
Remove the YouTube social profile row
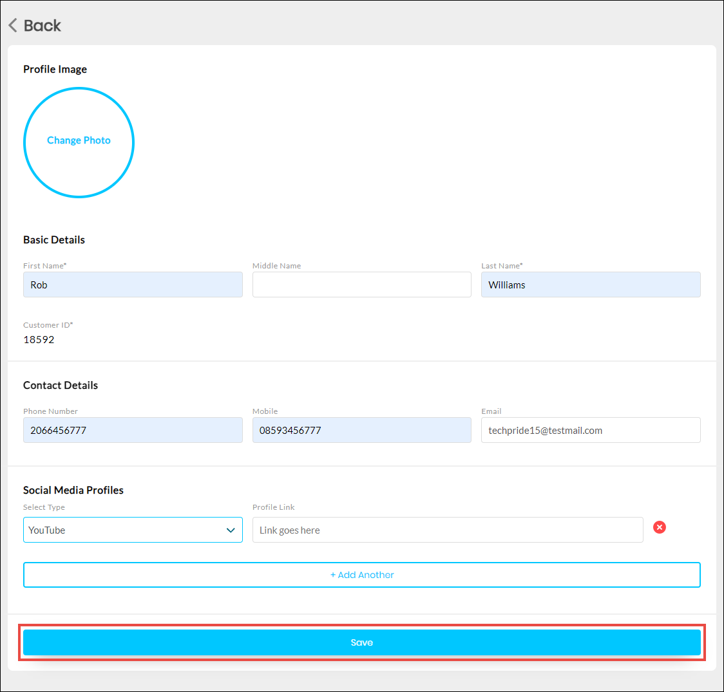tap(659, 527)
